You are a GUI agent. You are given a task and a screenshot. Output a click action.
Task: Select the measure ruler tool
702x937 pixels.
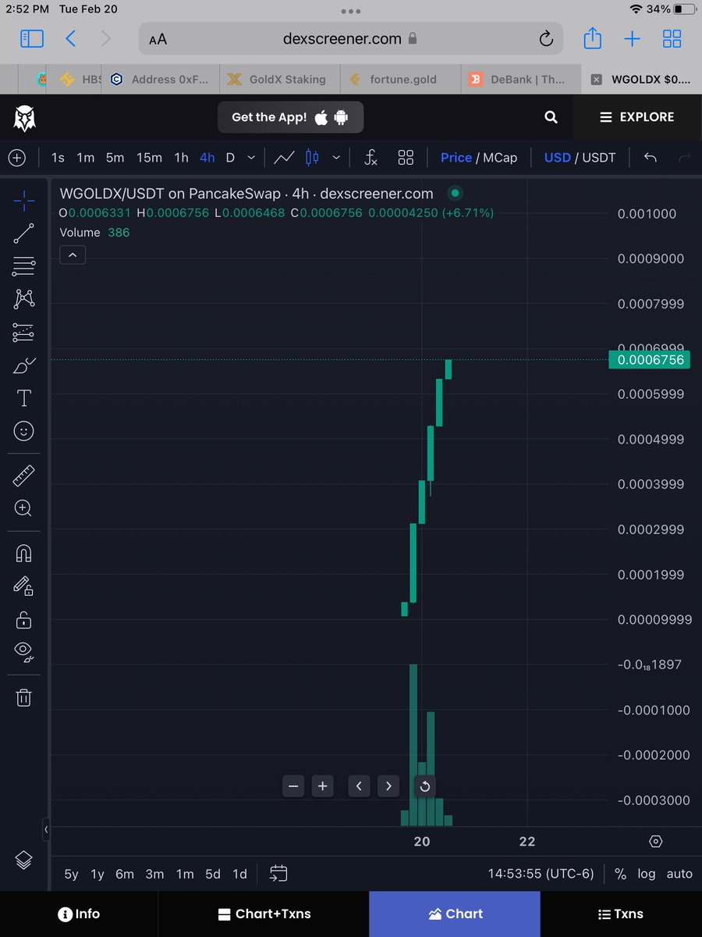(x=23, y=475)
